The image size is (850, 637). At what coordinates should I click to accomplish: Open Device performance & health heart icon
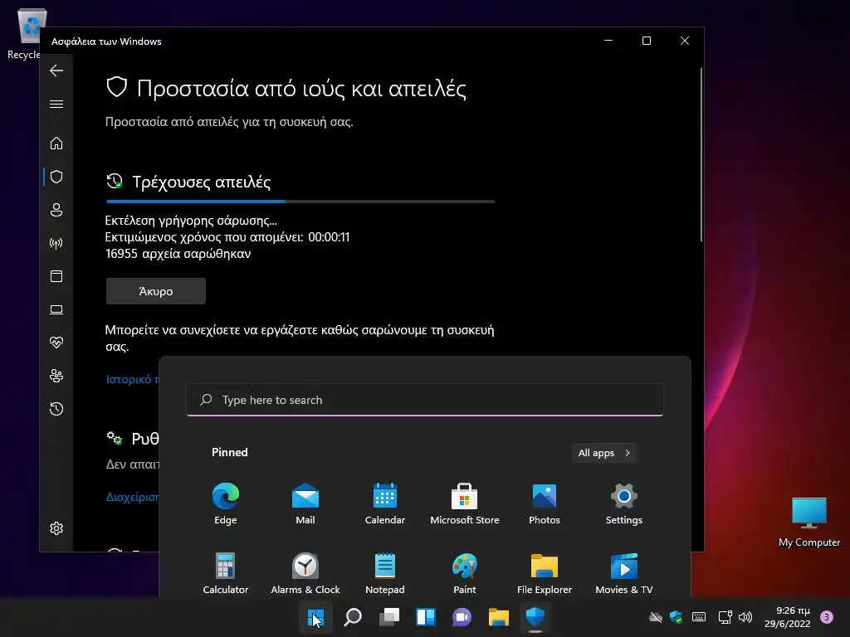56,343
